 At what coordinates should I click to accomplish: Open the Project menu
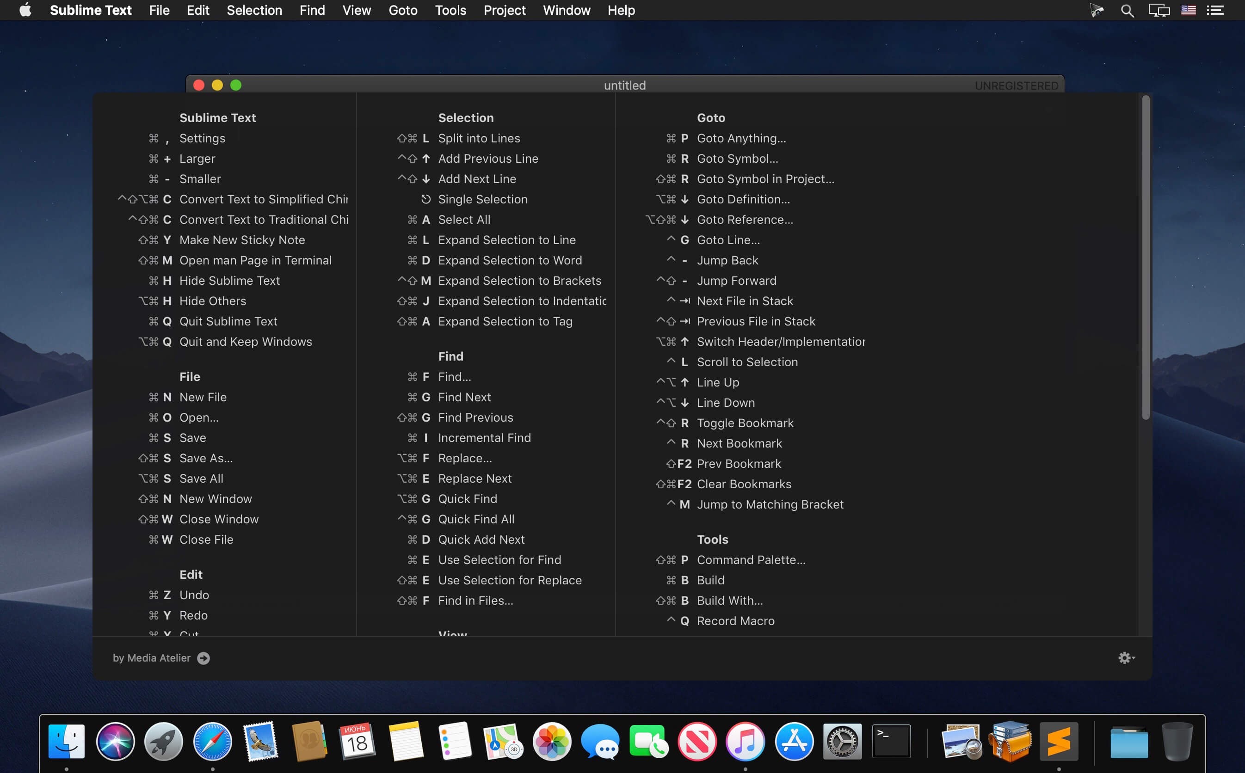click(504, 10)
